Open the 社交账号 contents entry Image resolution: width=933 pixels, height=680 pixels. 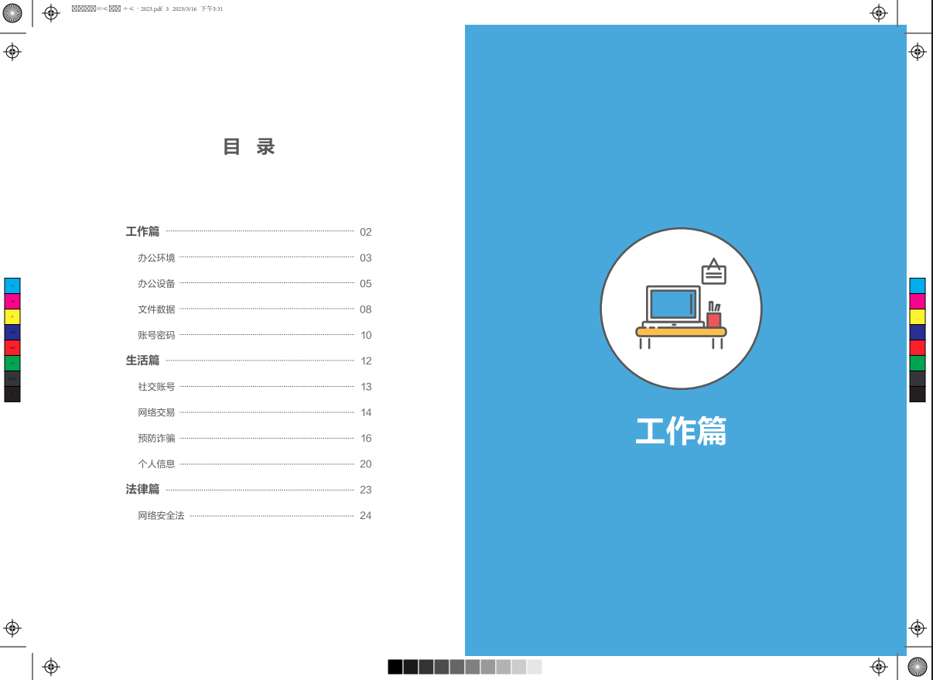[x=155, y=386]
